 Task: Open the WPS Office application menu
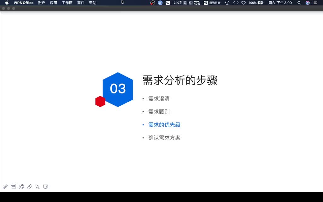(x=23, y=3)
